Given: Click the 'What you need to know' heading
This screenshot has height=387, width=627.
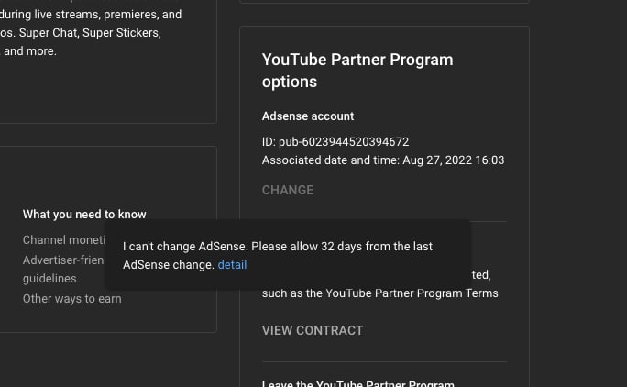Looking at the screenshot, I should (84, 214).
